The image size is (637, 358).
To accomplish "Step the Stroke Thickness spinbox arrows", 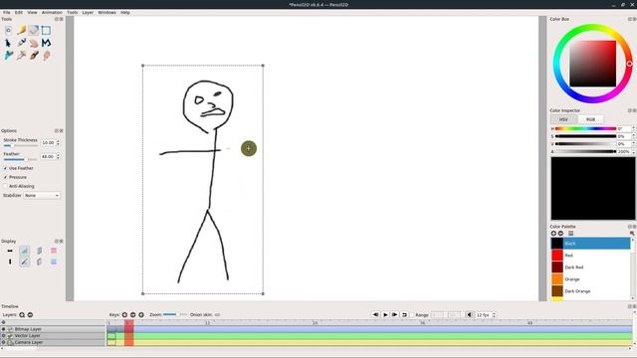I will tap(58, 142).
